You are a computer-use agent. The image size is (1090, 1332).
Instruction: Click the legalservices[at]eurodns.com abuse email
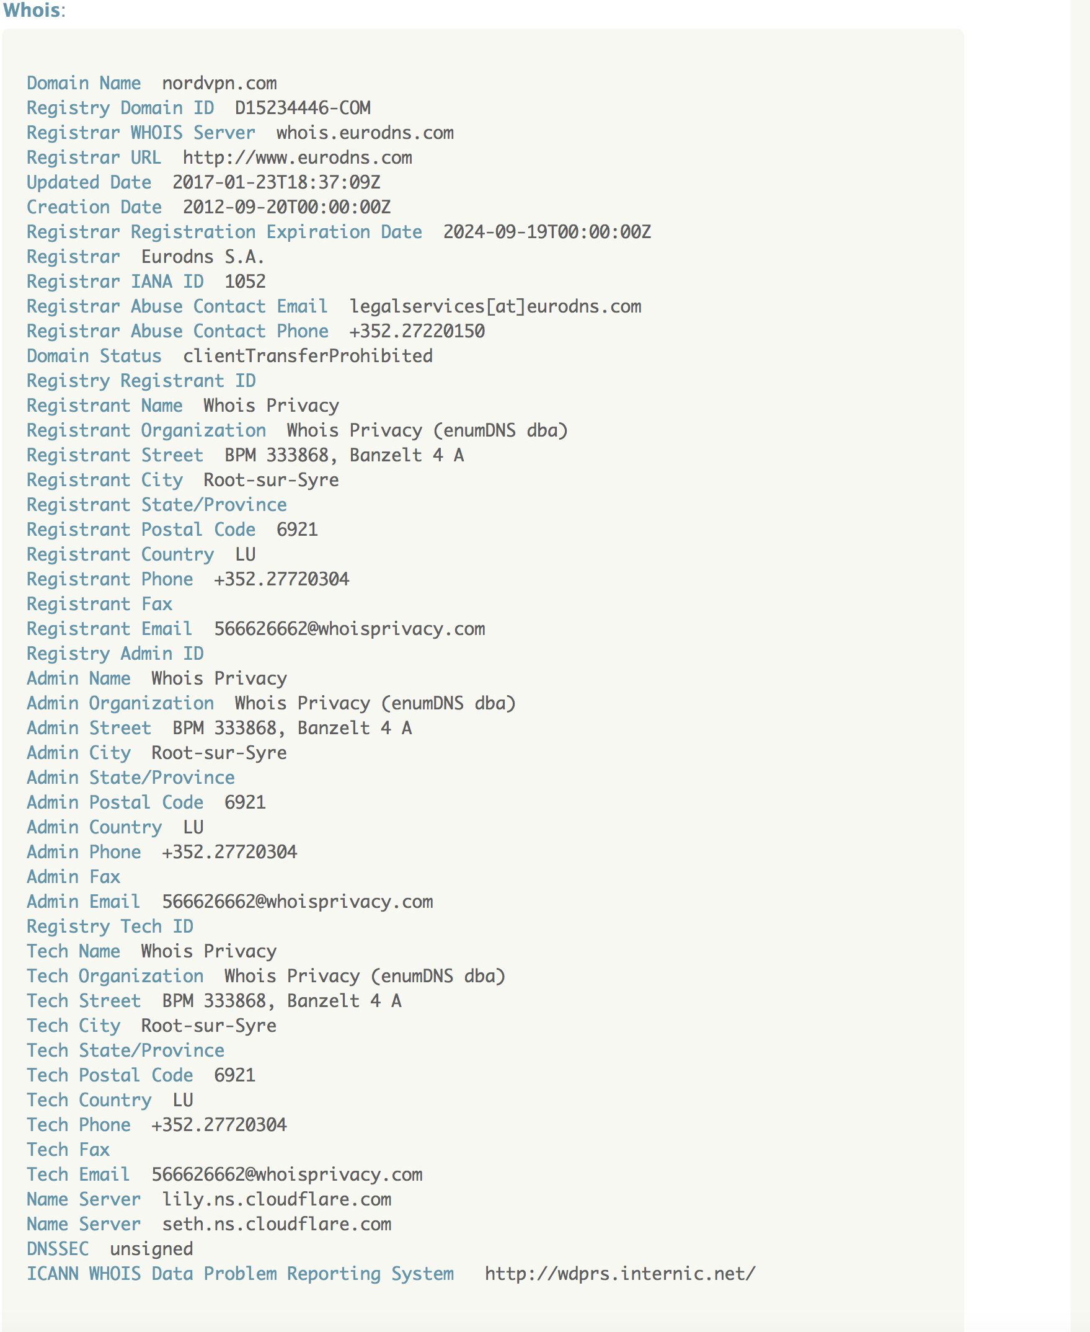(x=495, y=306)
